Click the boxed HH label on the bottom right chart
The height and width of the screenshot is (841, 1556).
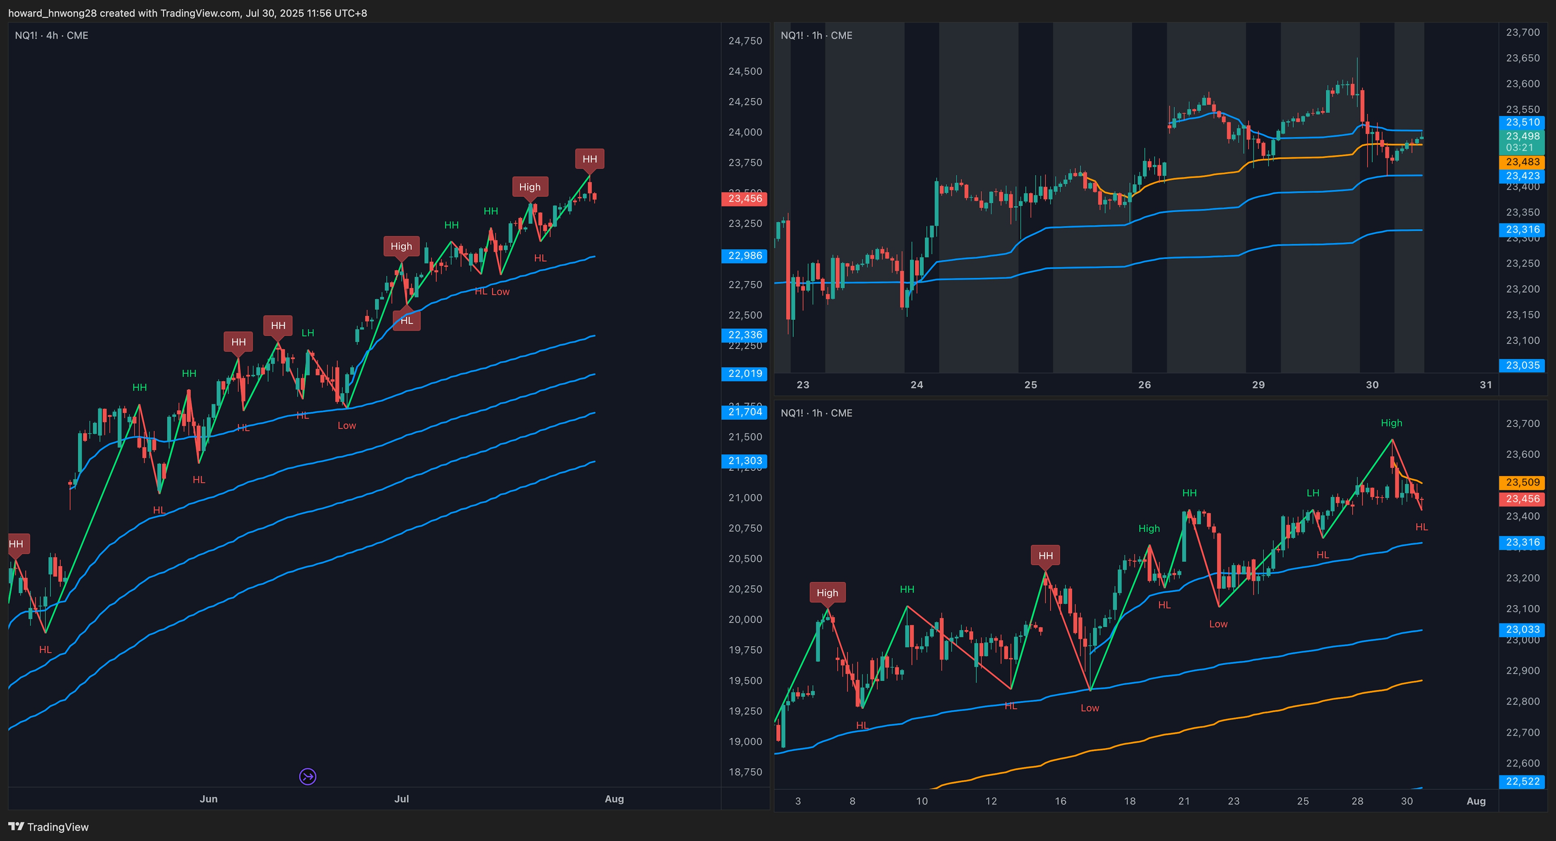pyautogui.click(x=1045, y=556)
